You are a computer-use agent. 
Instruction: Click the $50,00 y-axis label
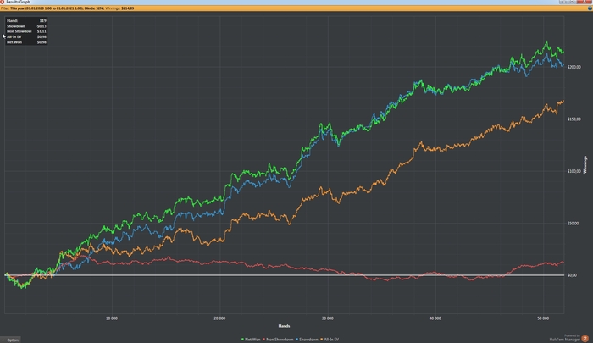[573, 223]
